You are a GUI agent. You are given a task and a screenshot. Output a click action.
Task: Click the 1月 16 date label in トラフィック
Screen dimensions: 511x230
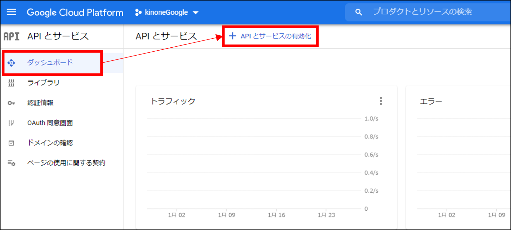(277, 215)
